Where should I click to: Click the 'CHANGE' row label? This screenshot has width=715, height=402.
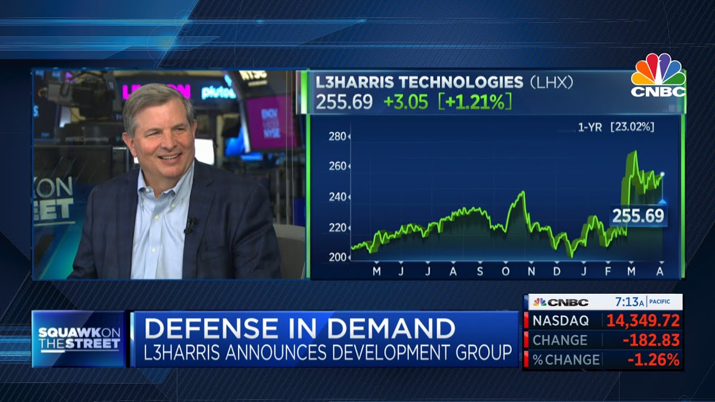560,340
